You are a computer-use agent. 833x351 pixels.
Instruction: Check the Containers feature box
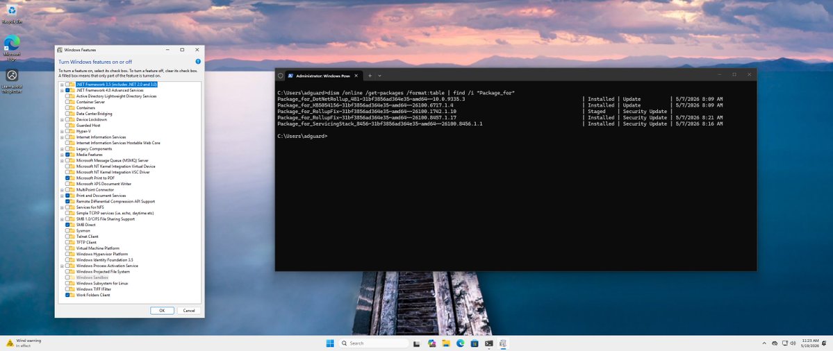[x=67, y=108]
